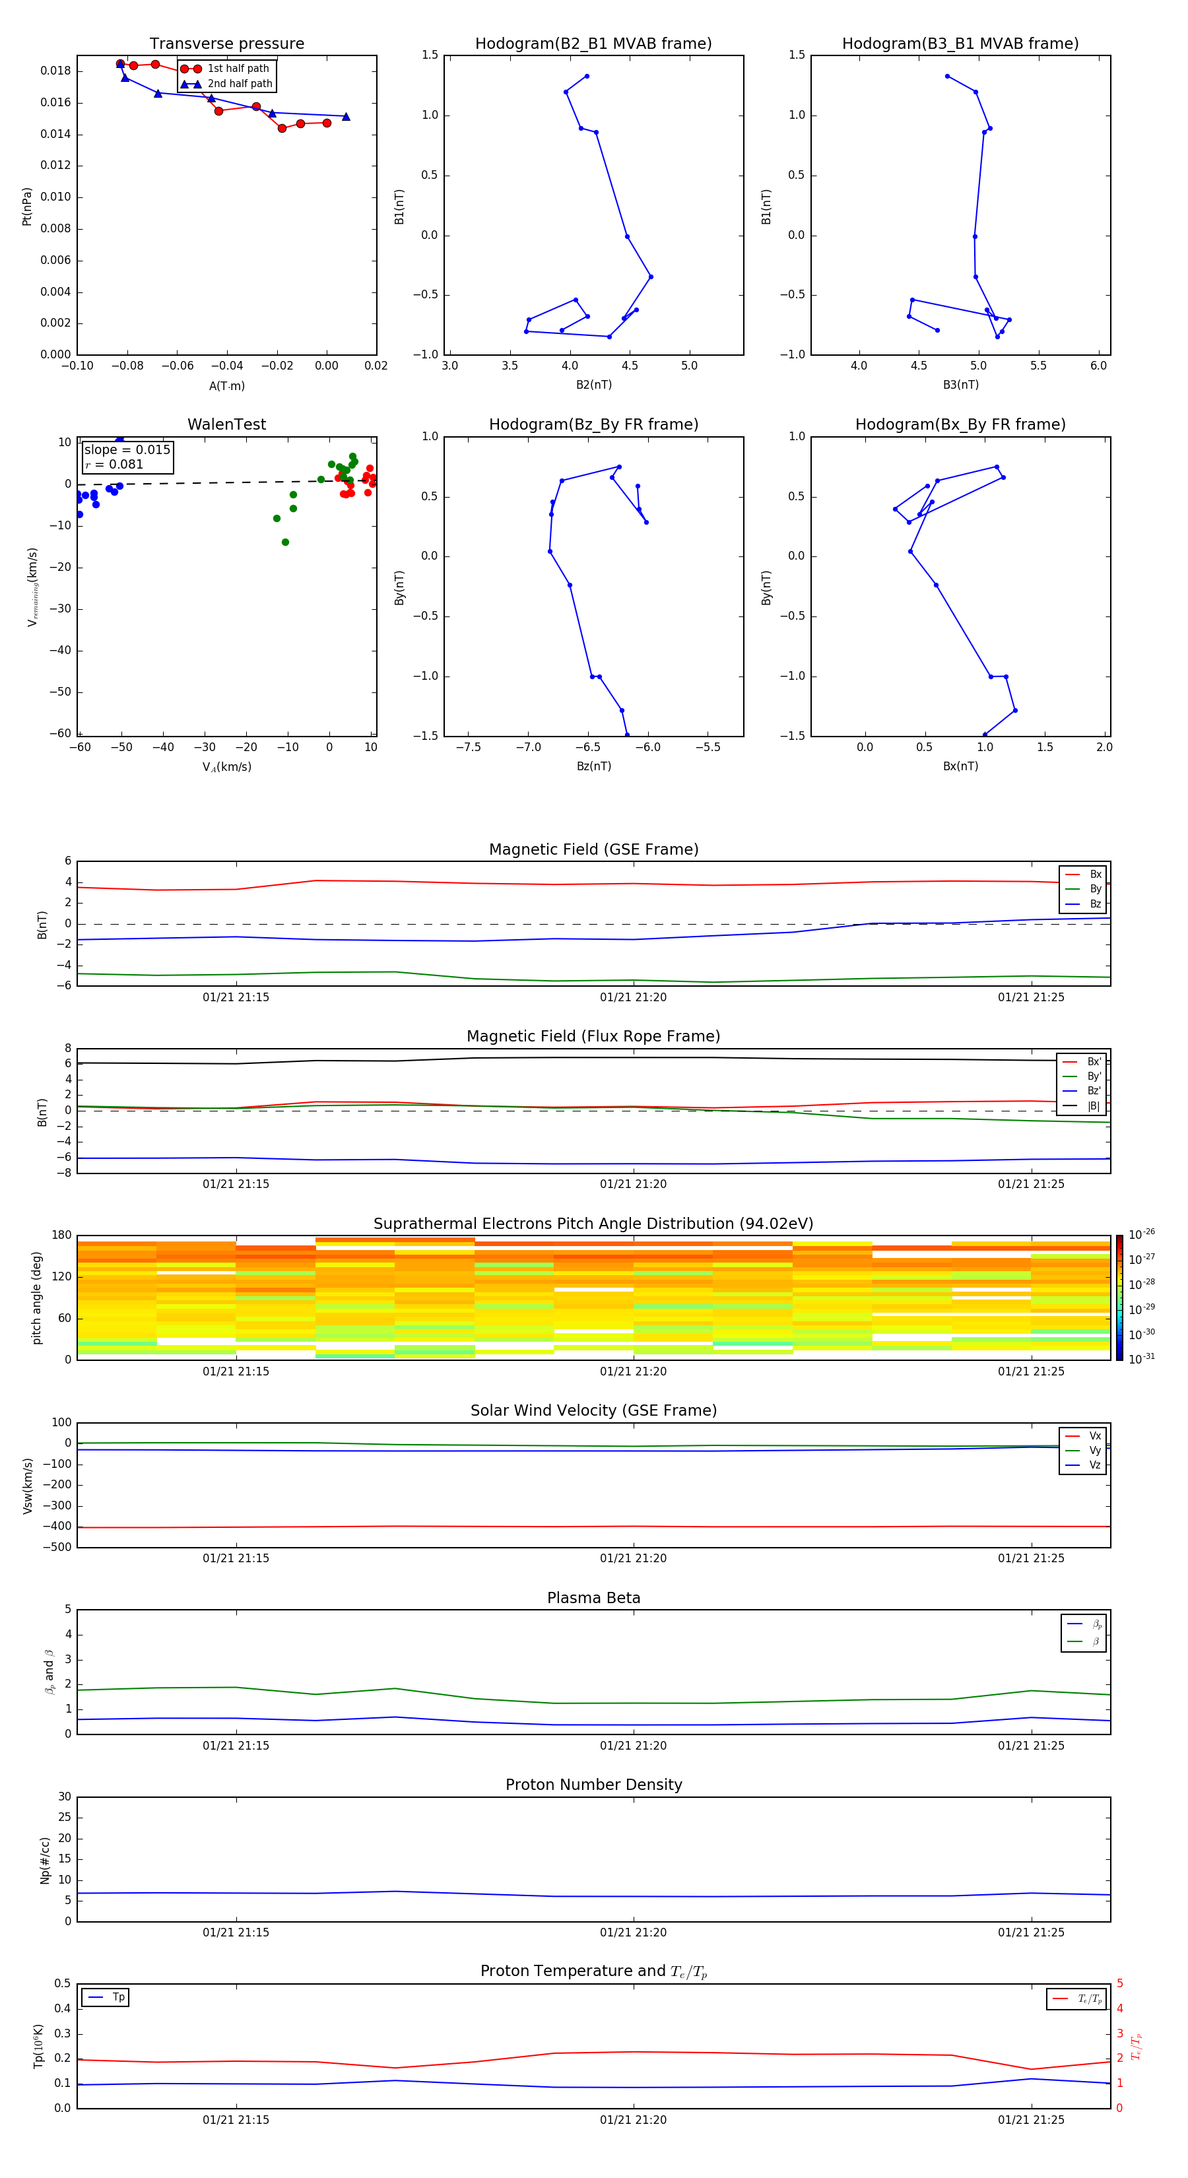Screen dimensions: 1188x2178
Task: Click the Suprathermal Electrons Pitch Angle Distribution title
Action: coord(593,1224)
